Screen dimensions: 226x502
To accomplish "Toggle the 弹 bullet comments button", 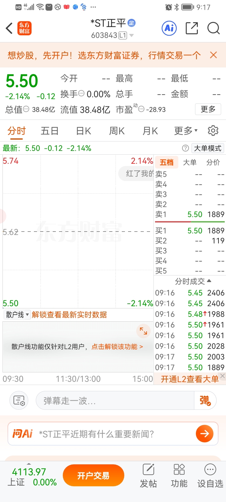I will click(x=205, y=401).
